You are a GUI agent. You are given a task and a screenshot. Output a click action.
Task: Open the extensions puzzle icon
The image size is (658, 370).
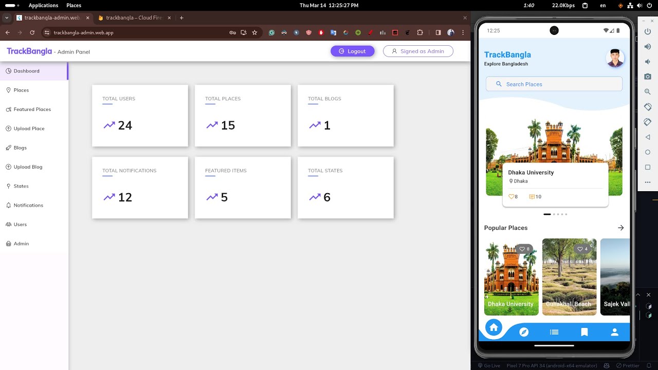tap(420, 32)
